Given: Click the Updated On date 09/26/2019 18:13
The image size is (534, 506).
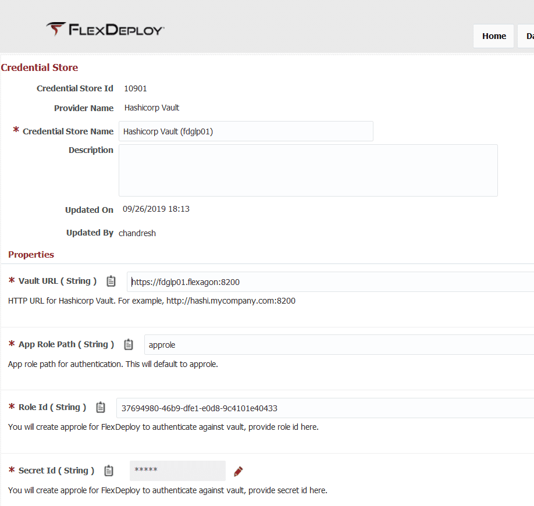Looking at the screenshot, I should click(156, 209).
